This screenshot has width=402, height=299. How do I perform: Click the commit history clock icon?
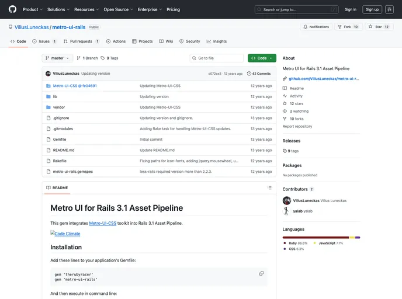[249, 74]
